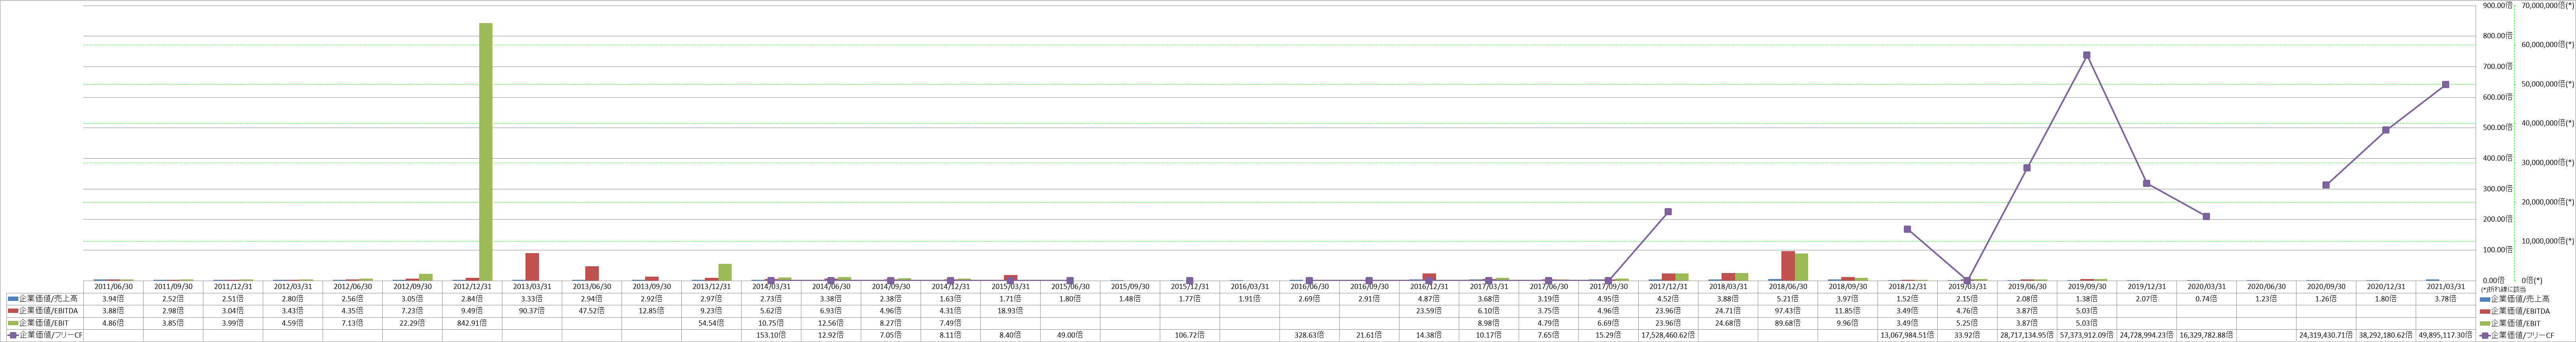
Task: Click the free CF line marker at 2020/09/30
Action: [x=2326, y=185]
